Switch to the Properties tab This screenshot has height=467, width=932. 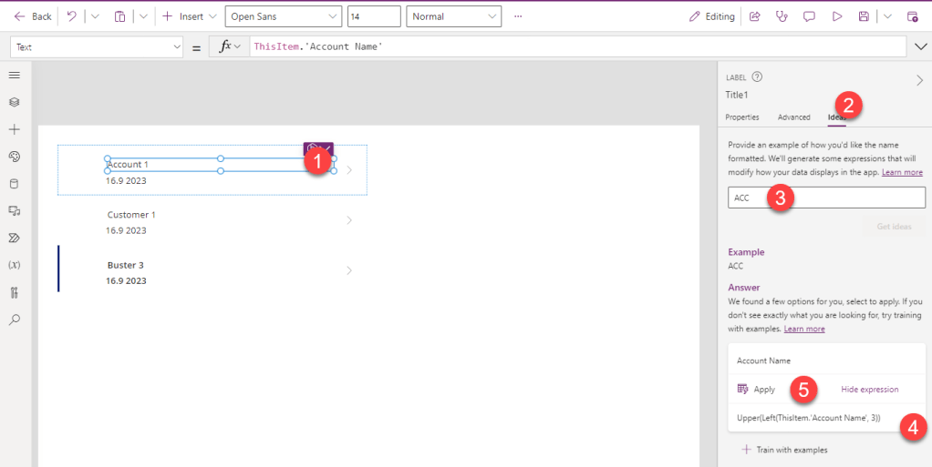pyautogui.click(x=741, y=117)
